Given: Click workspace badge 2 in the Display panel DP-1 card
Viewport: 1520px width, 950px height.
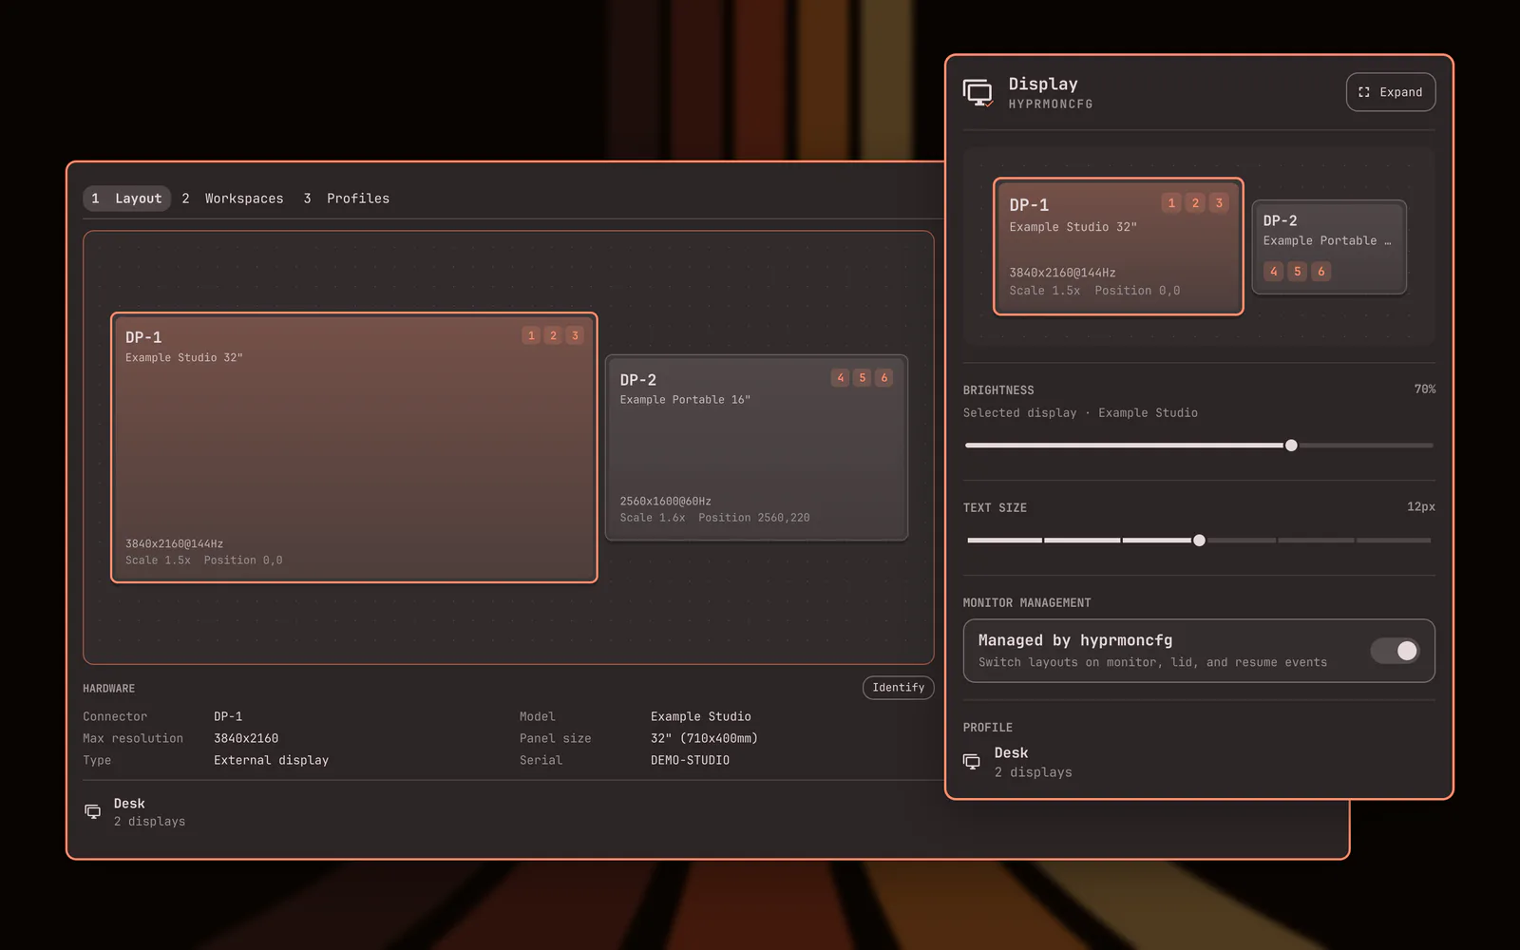Looking at the screenshot, I should 1195,203.
